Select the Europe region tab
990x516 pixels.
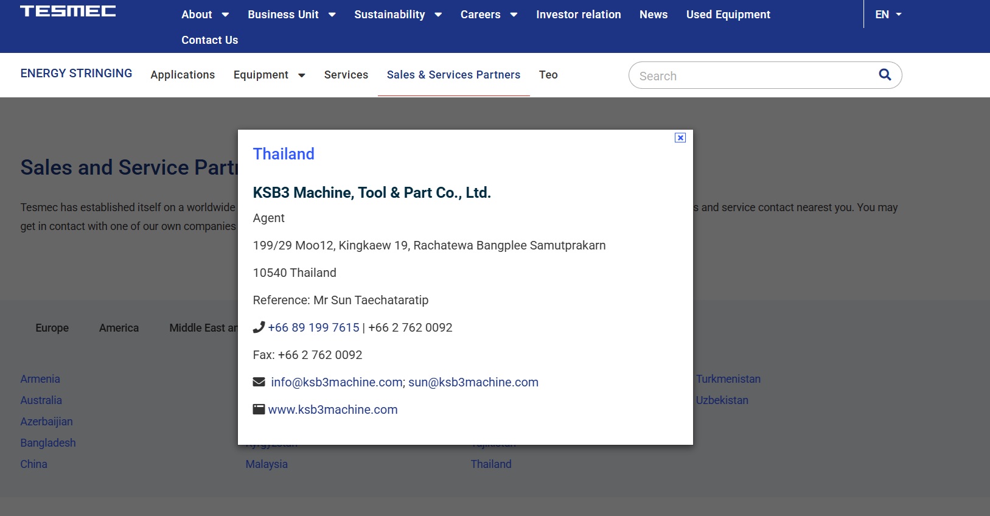[52, 328]
